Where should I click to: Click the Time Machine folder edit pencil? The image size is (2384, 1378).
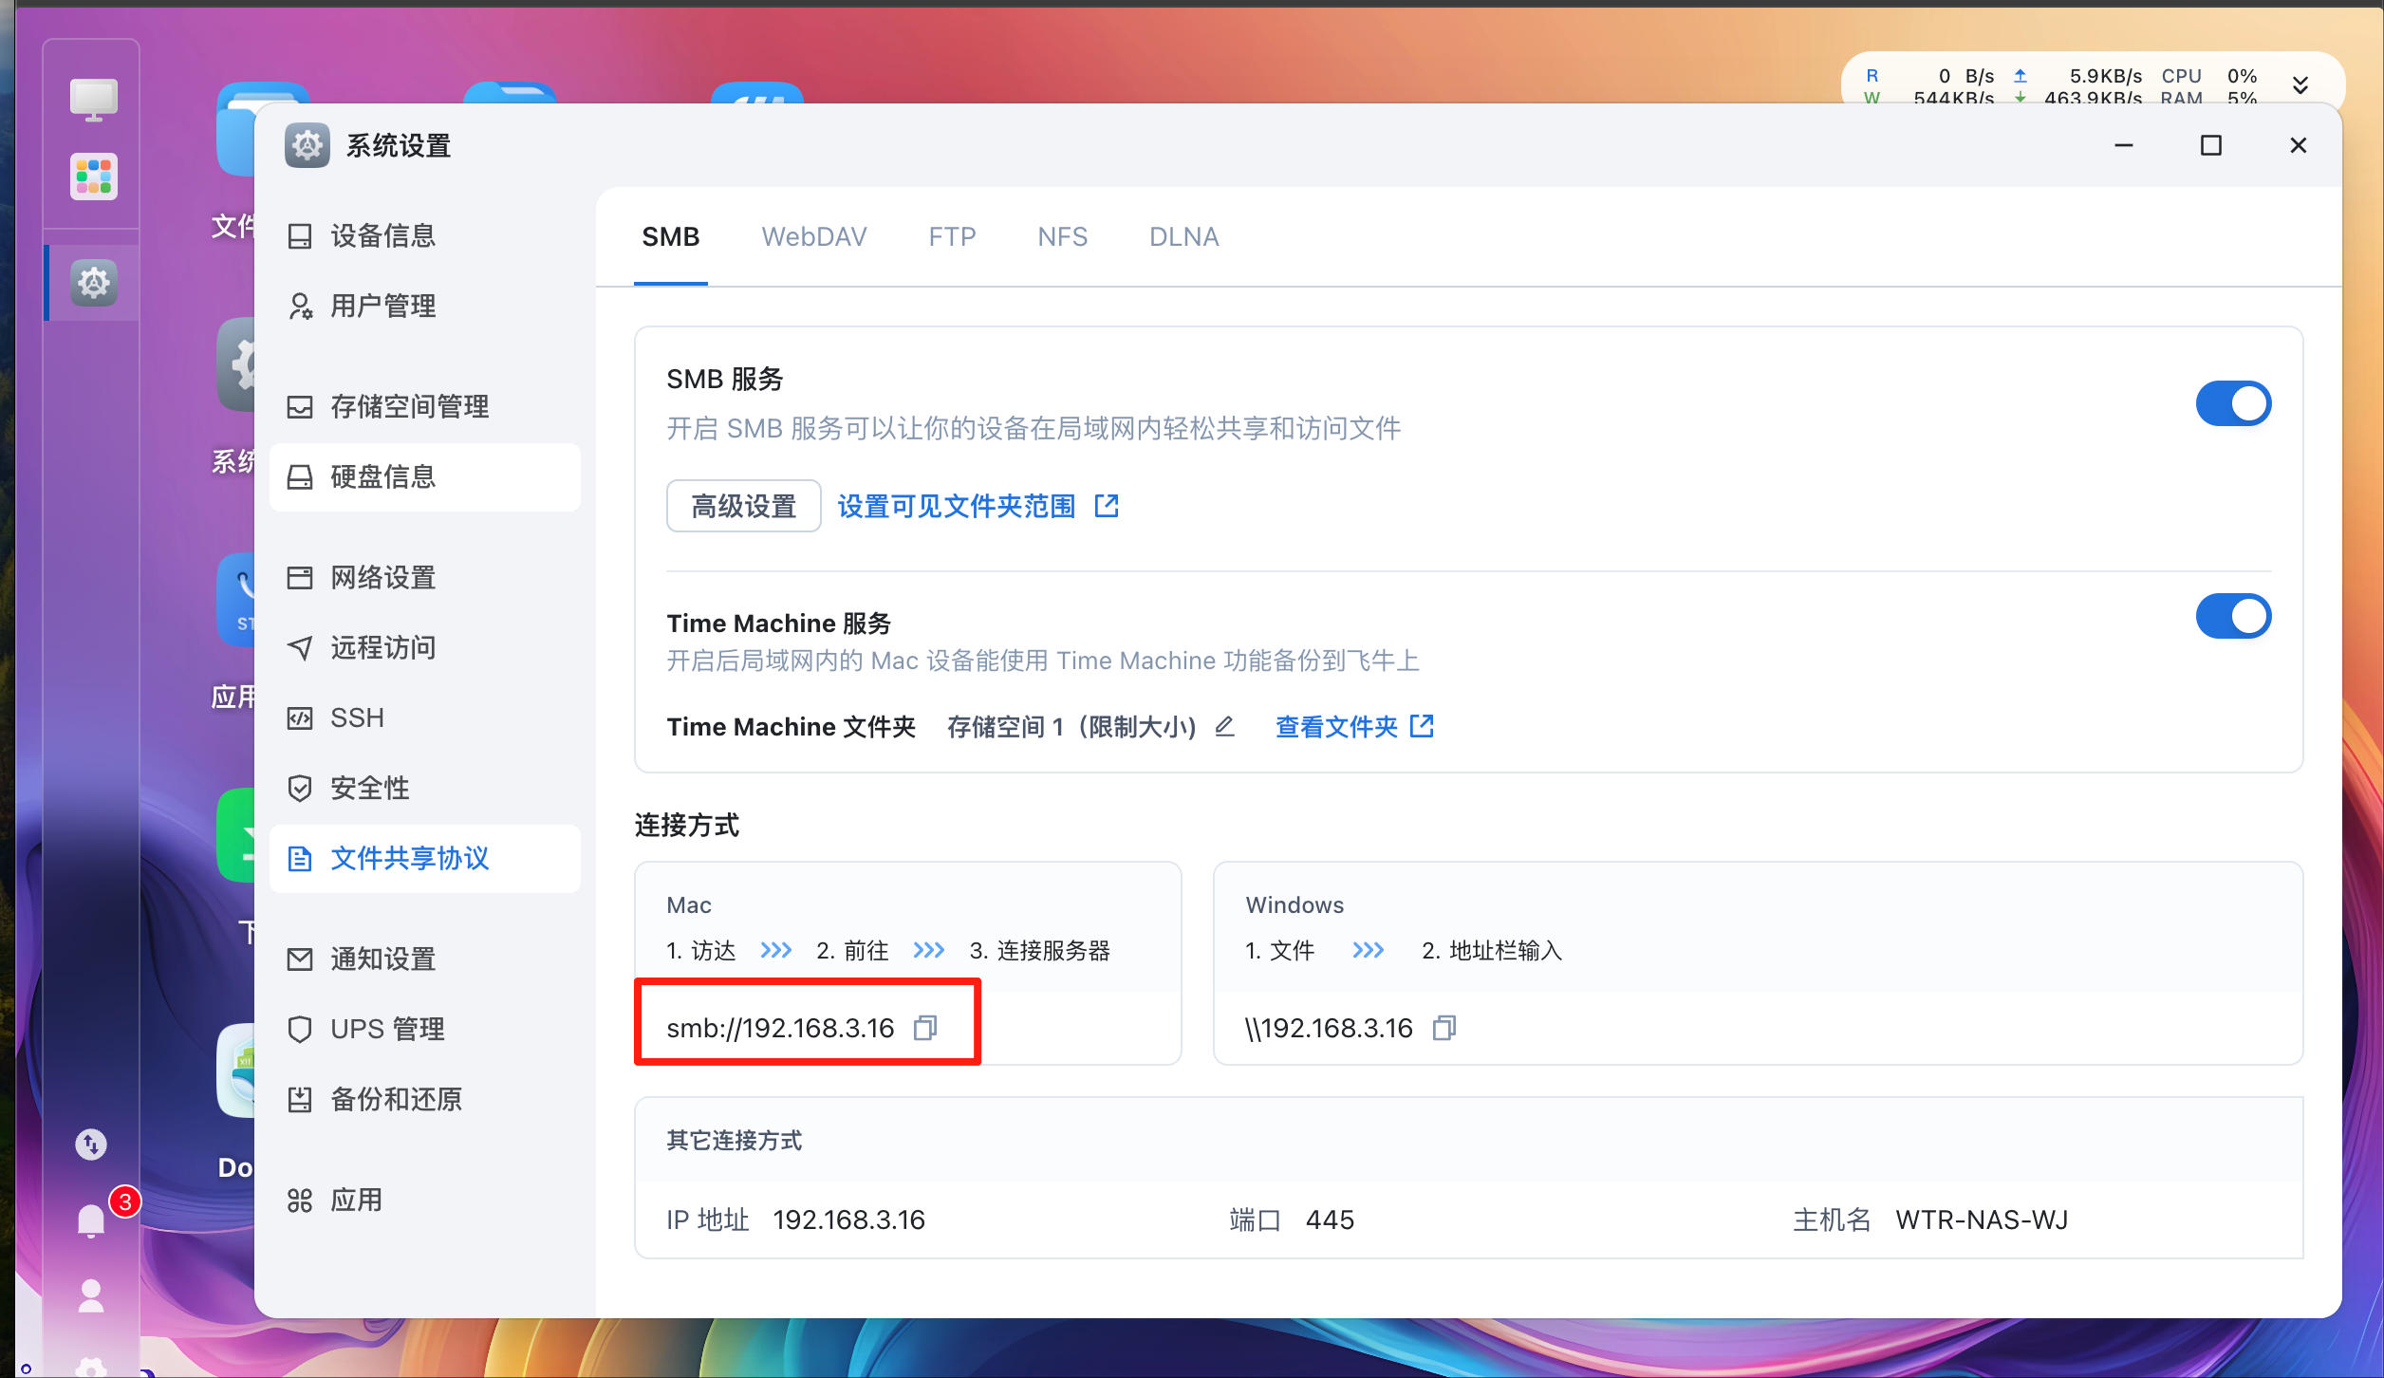coord(1225,726)
